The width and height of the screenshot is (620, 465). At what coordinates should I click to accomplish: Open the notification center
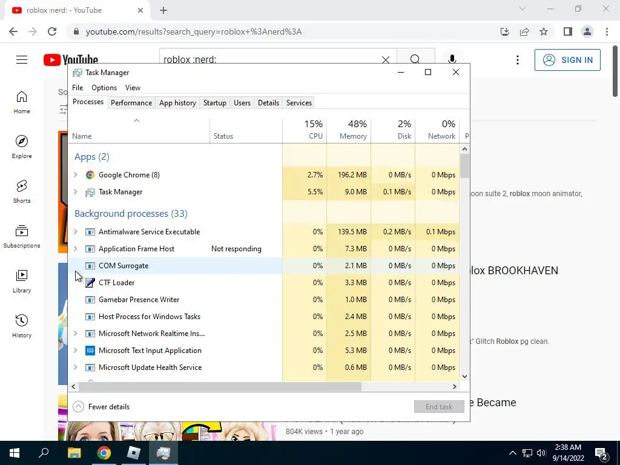click(x=601, y=453)
